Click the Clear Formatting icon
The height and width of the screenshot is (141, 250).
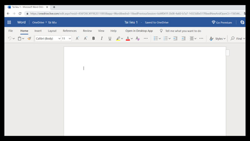click(x=137, y=39)
